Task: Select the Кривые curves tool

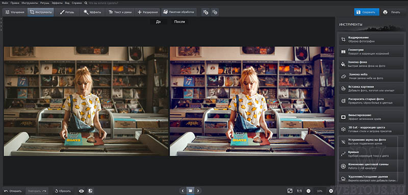Action: (371, 154)
